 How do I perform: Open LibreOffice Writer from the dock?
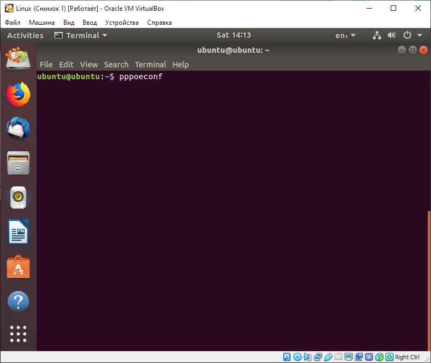[x=18, y=232]
